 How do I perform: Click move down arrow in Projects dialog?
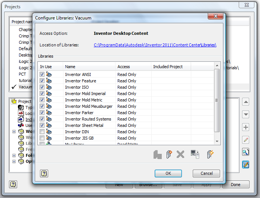pos(246,115)
